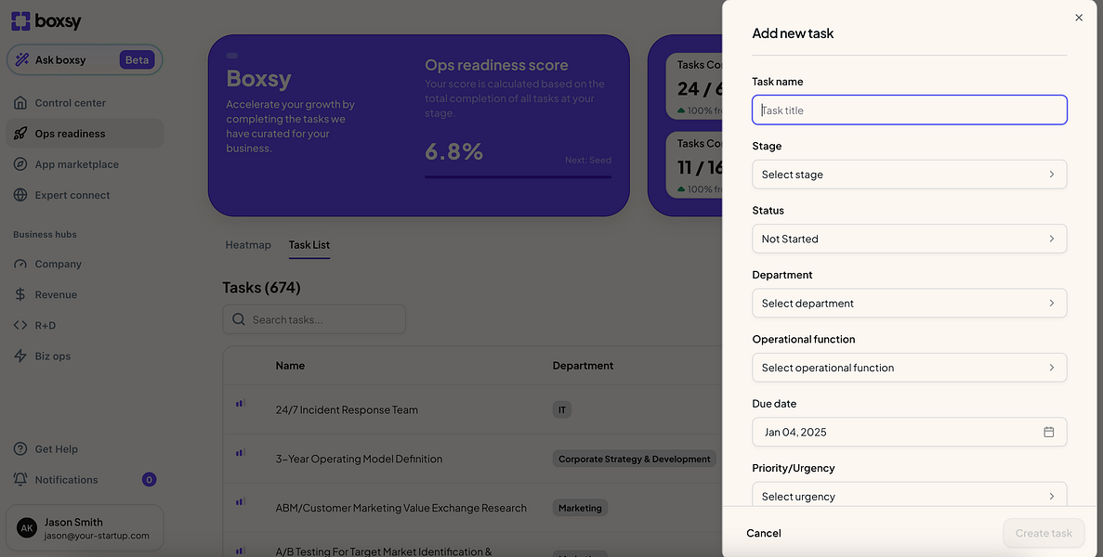Open the Select urgency dropdown
The width and height of the screenshot is (1103, 557).
910,495
